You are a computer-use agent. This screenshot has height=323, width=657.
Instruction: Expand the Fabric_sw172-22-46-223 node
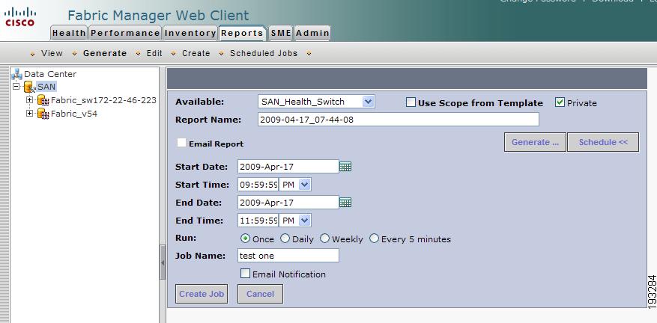(29, 100)
